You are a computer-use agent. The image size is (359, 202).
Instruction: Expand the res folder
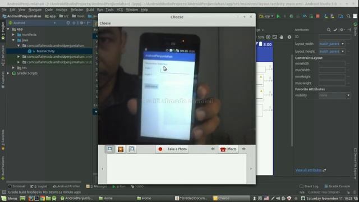(x=13, y=68)
